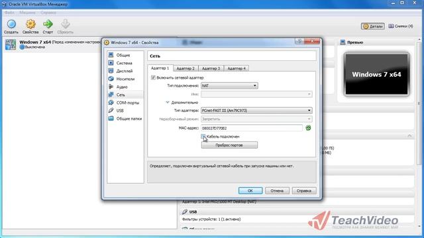
Task: Open the Общие папки category icon
Action: (111, 118)
